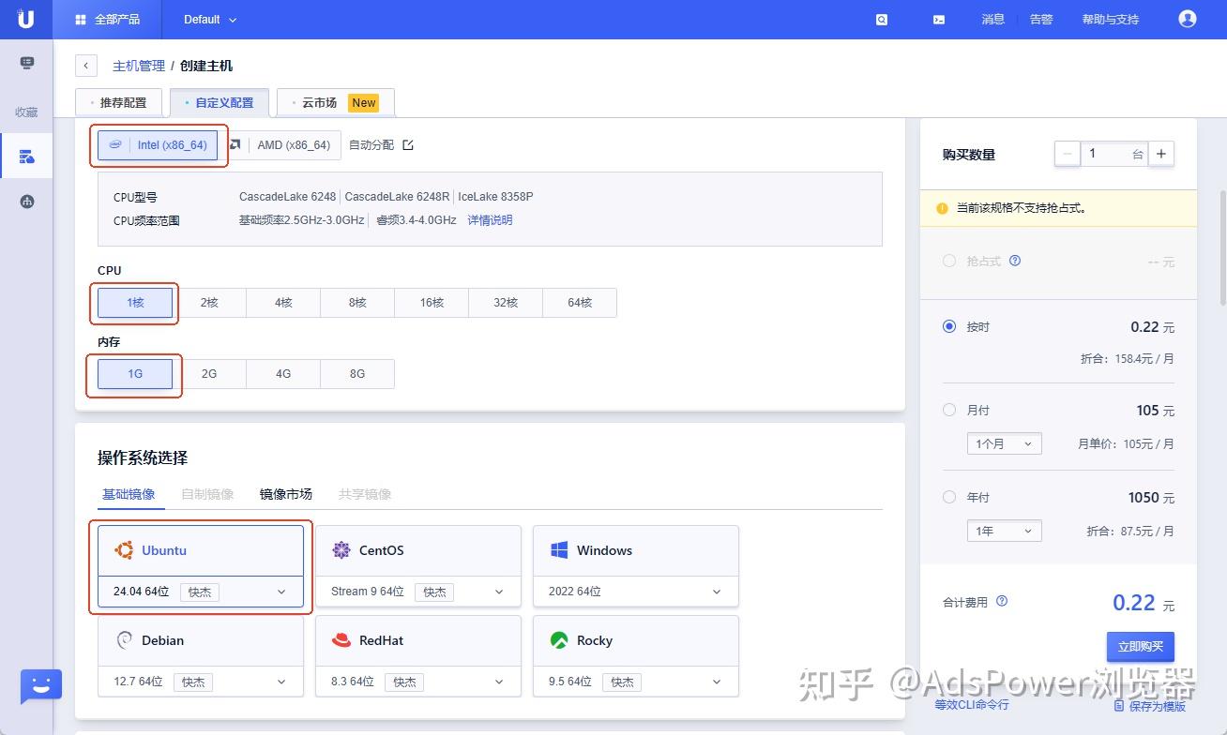Image resolution: width=1227 pixels, height=735 pixels.
Task: Open the 1个月 duration dropdown
Action: click(1005, 443)
